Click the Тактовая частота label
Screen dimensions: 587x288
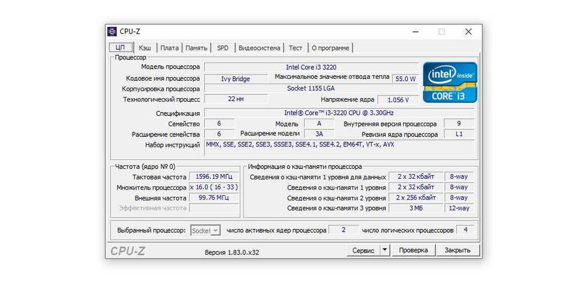pos(159,177)
